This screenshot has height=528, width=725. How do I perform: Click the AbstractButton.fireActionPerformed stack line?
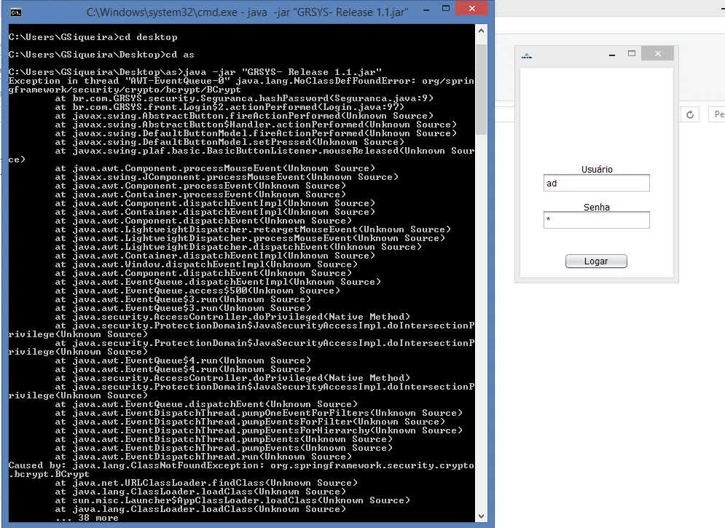click(244, 116)
